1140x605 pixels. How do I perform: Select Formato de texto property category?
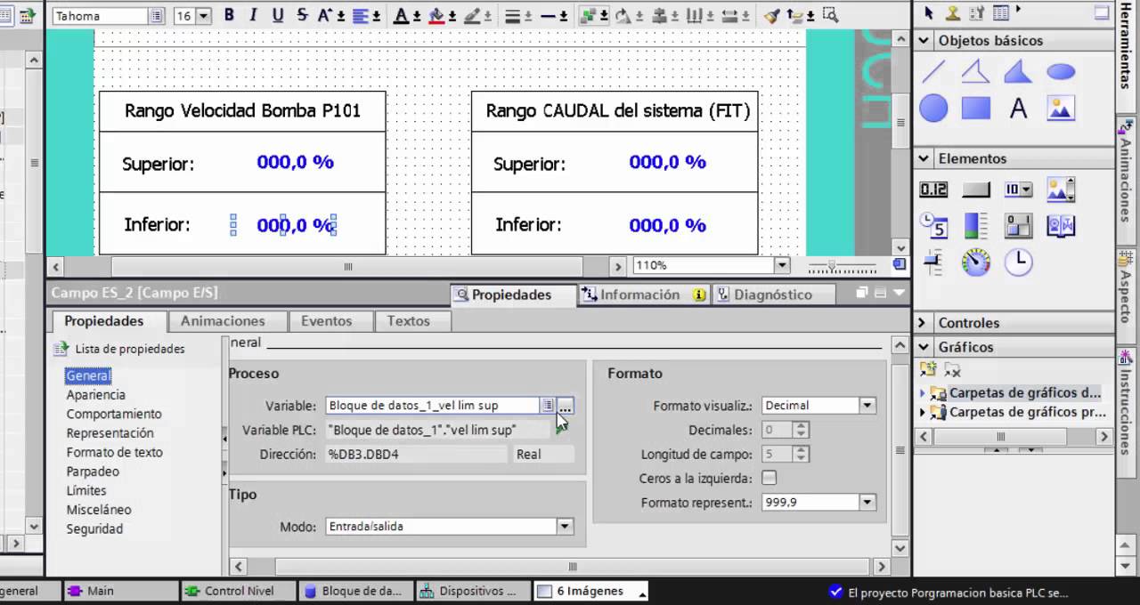pos(114,452)
